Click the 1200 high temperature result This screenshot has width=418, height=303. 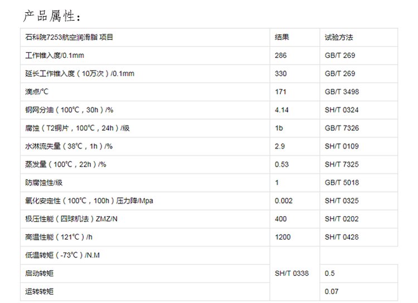tap(283, 237)
